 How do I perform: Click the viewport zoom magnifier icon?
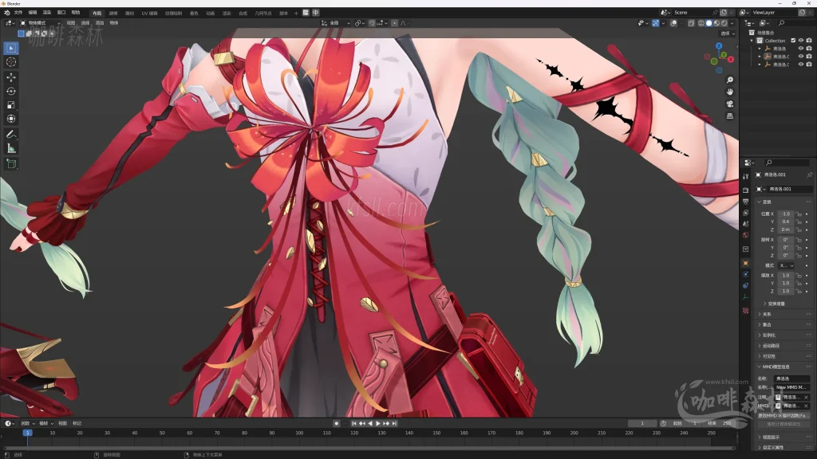(729, 80)
